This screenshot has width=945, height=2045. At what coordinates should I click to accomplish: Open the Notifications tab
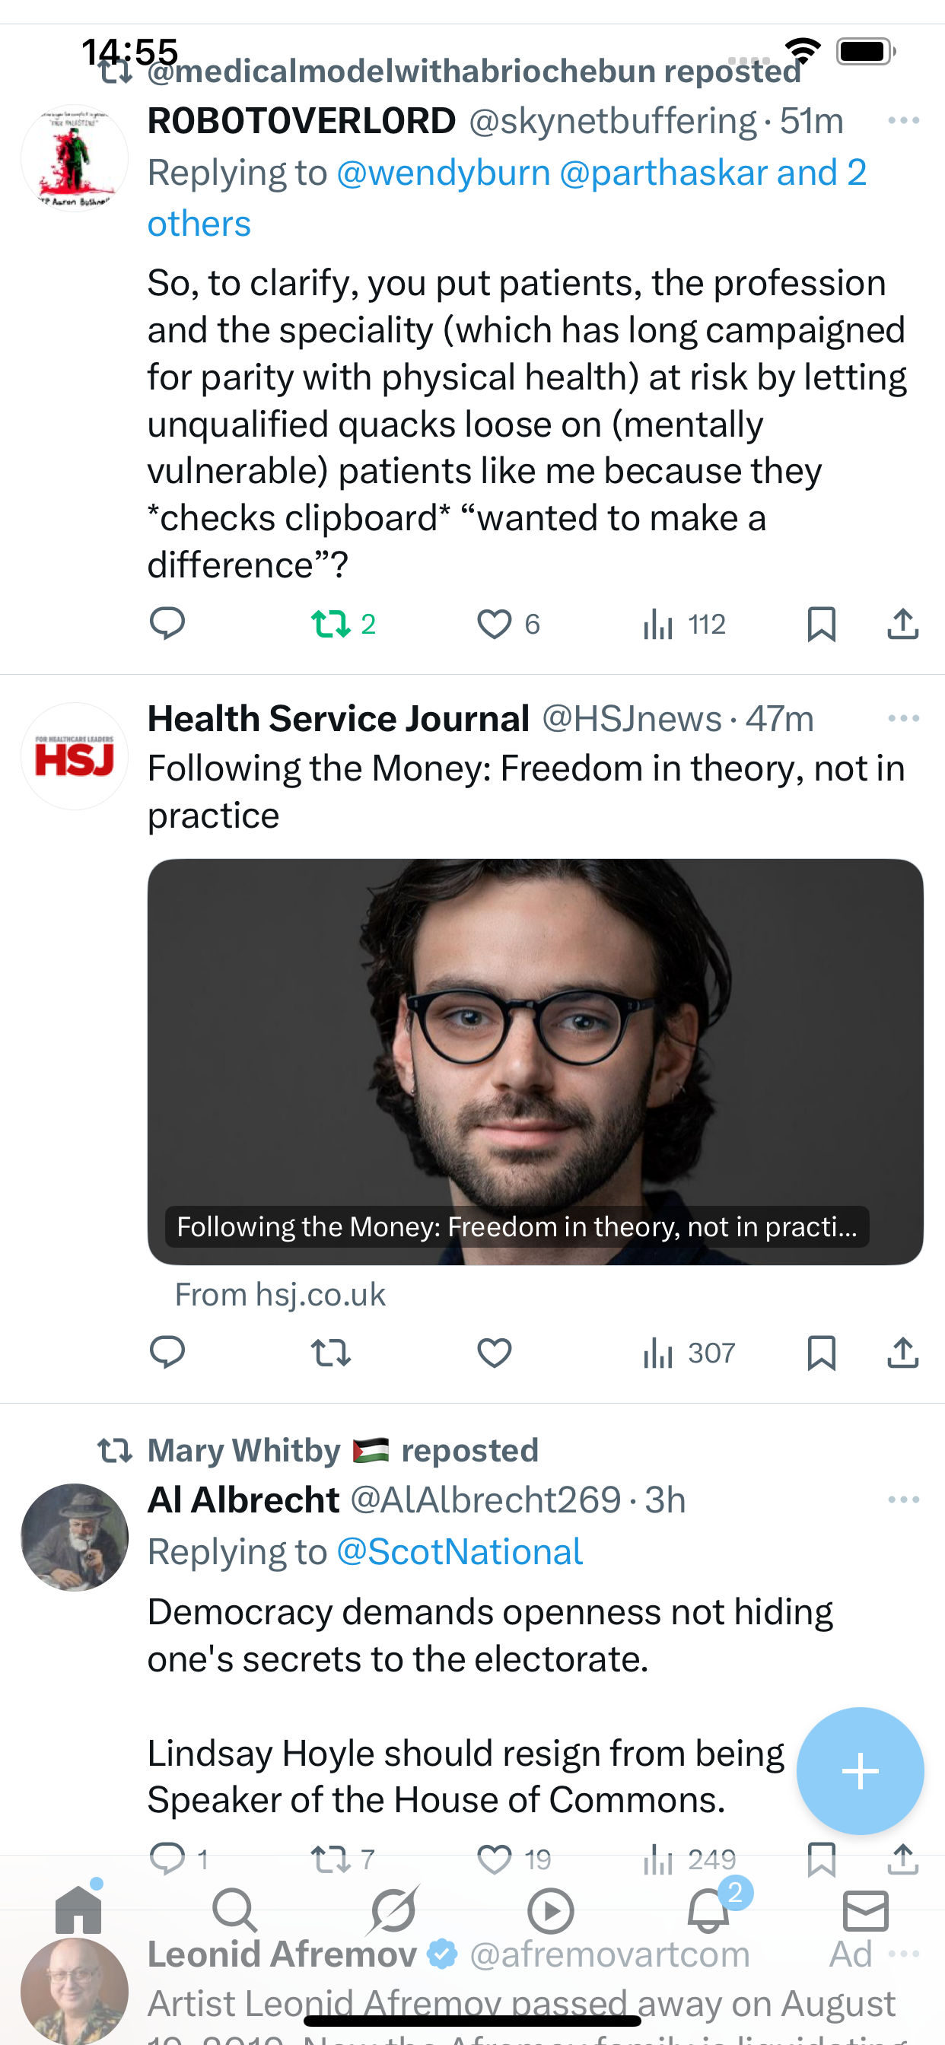pyautogui.click(x=708, y=1910)
